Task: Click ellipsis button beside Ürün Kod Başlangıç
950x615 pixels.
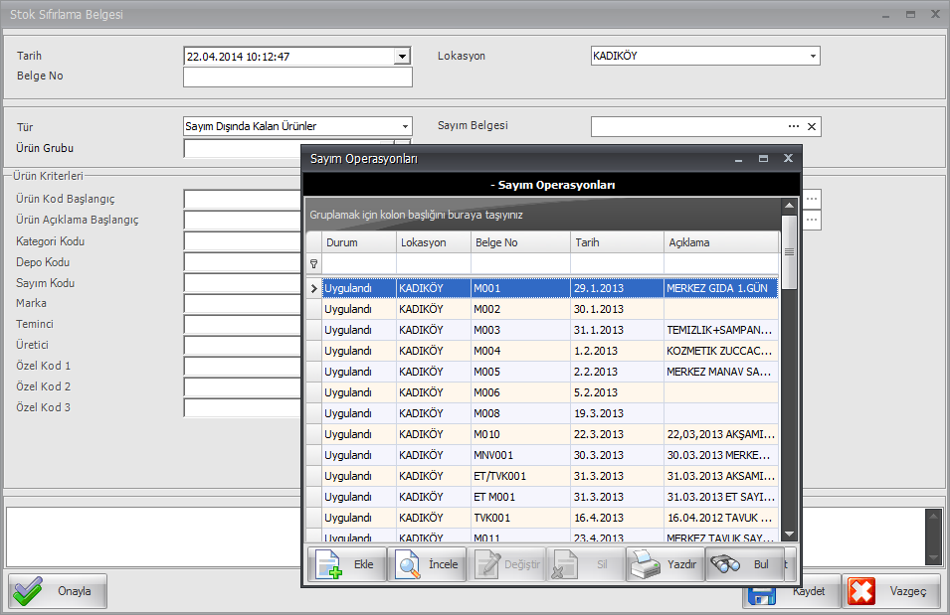Action: (x=812, y=199)
